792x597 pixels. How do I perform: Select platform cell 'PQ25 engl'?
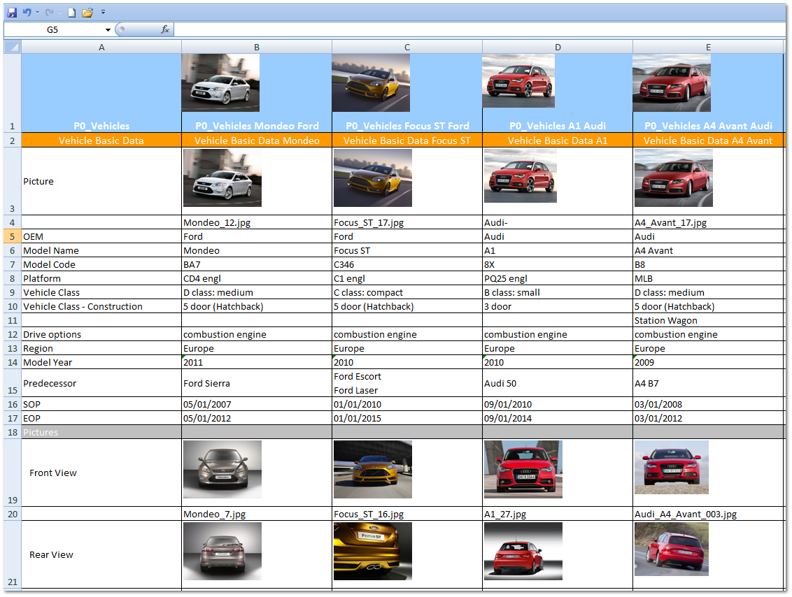click(558, 278)
